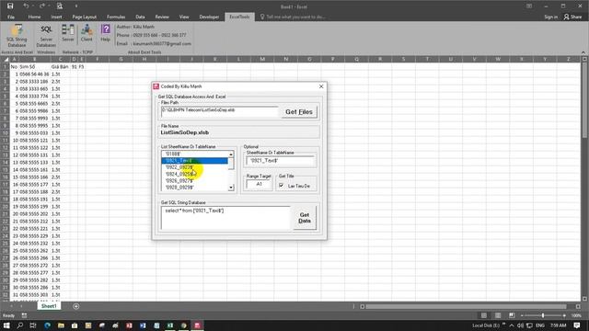
Task: Click the macro record status bar icon
Action: [x=24, y=315]
